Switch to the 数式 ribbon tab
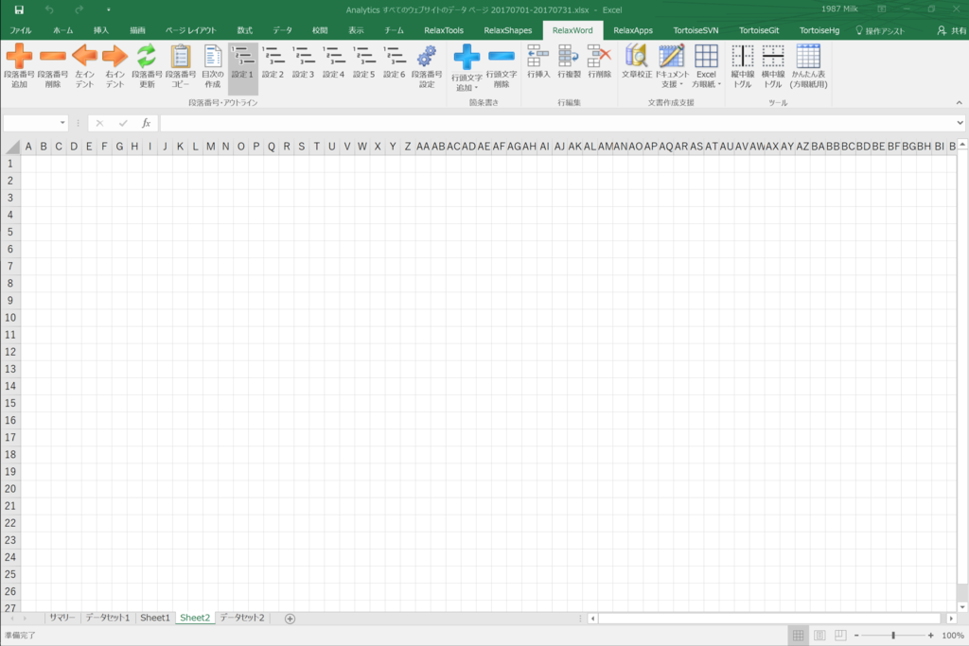The width and height of the screenshot is (969, 646). click(x=245, y=30)
